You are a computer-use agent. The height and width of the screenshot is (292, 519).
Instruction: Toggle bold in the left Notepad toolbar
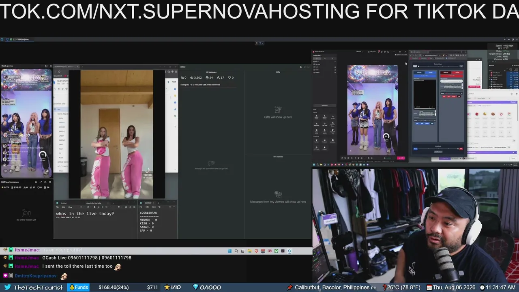[94, 207]
